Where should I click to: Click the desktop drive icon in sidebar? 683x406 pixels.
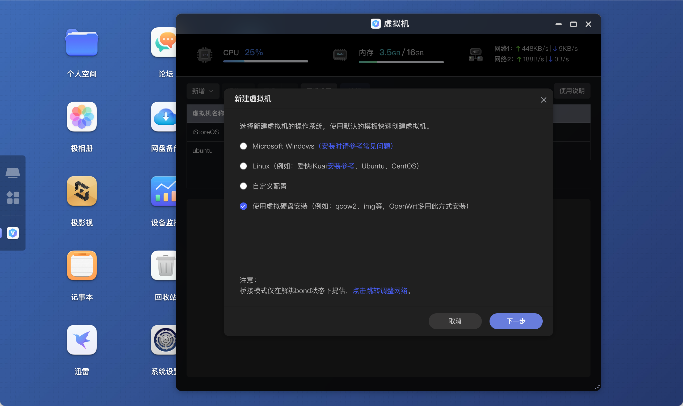[x=12, y=173]
